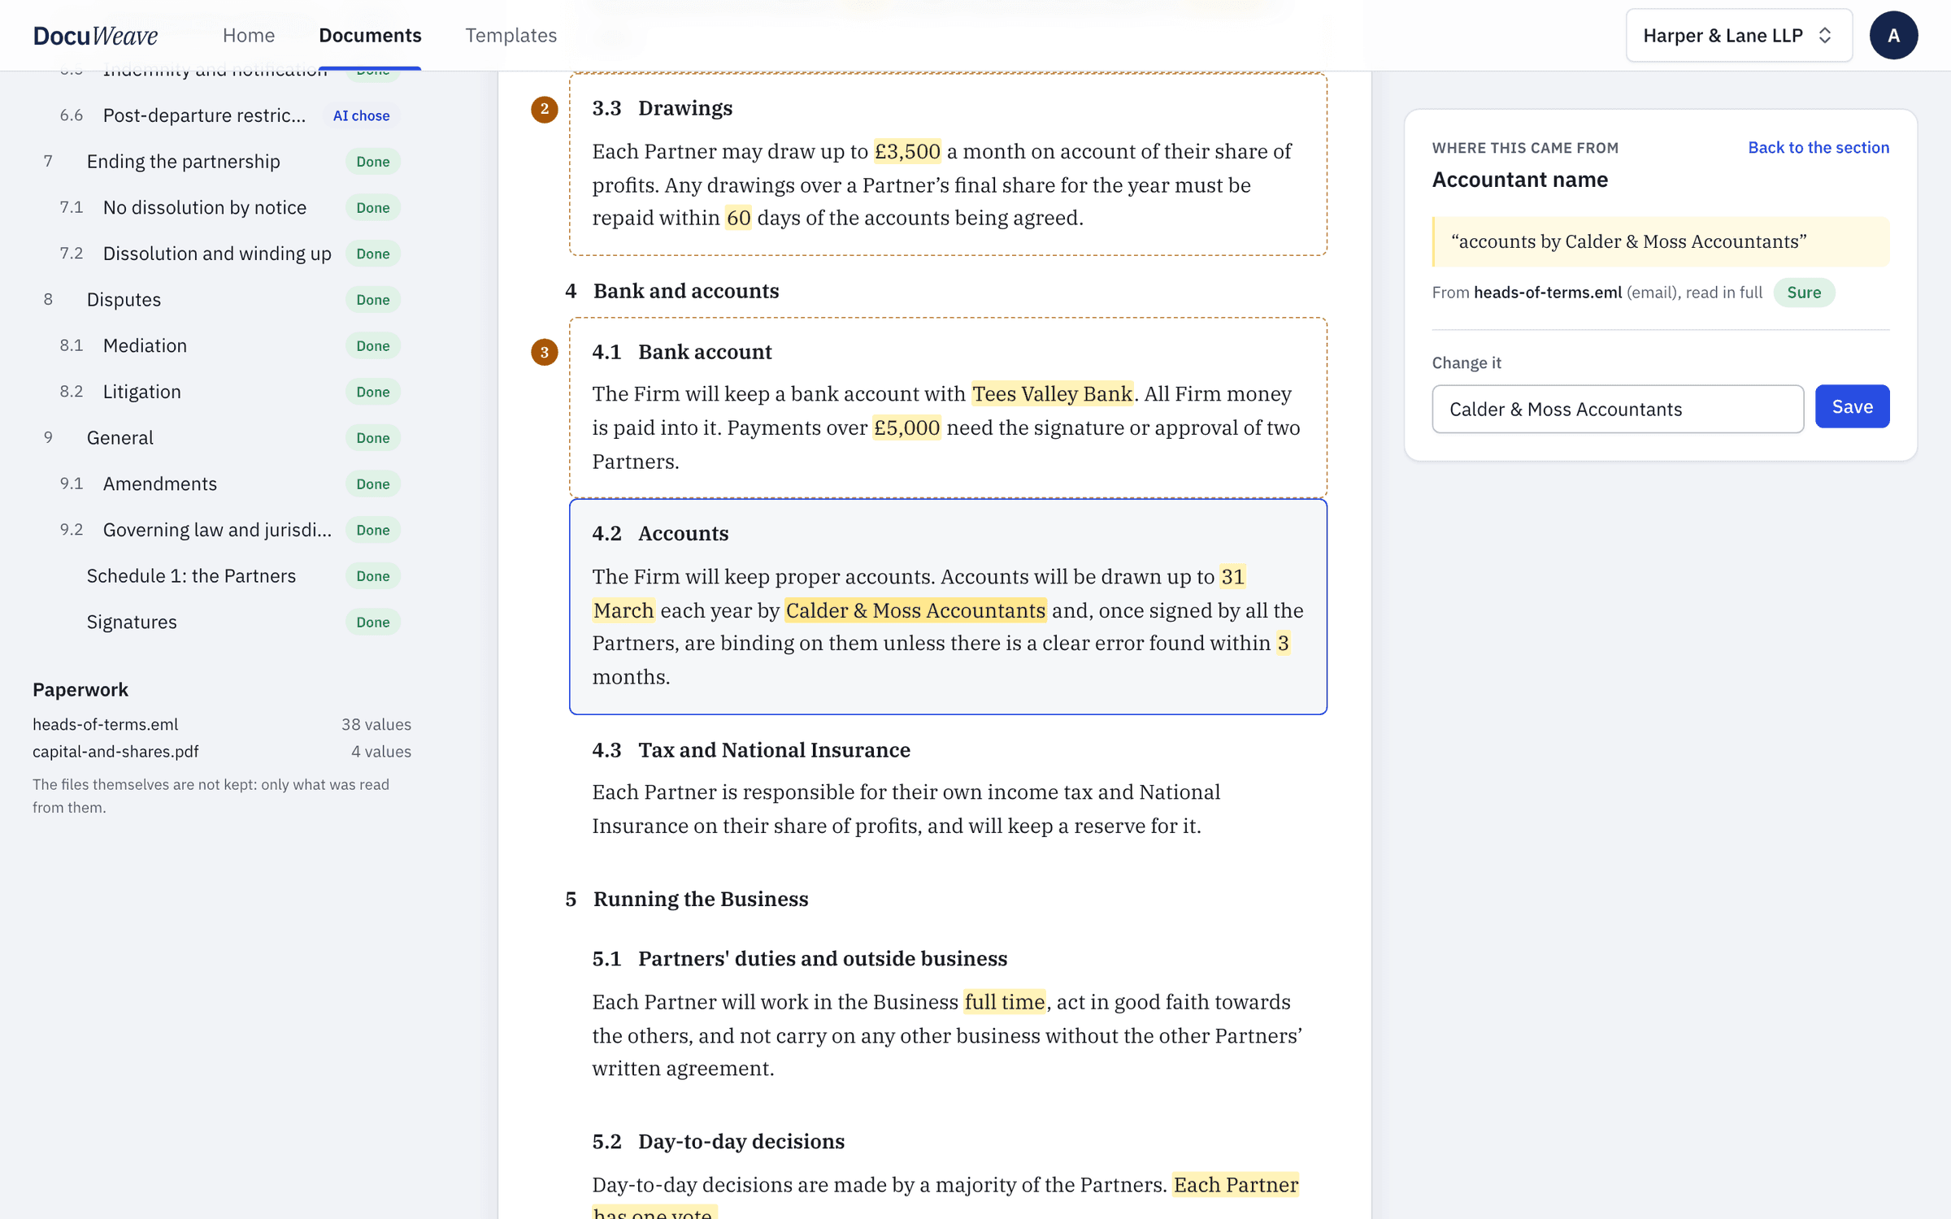The width and height of the screenshot is (1951, 1219).
Task: Open section 9.1 Amendments
Action: click(x=221, y=484)
